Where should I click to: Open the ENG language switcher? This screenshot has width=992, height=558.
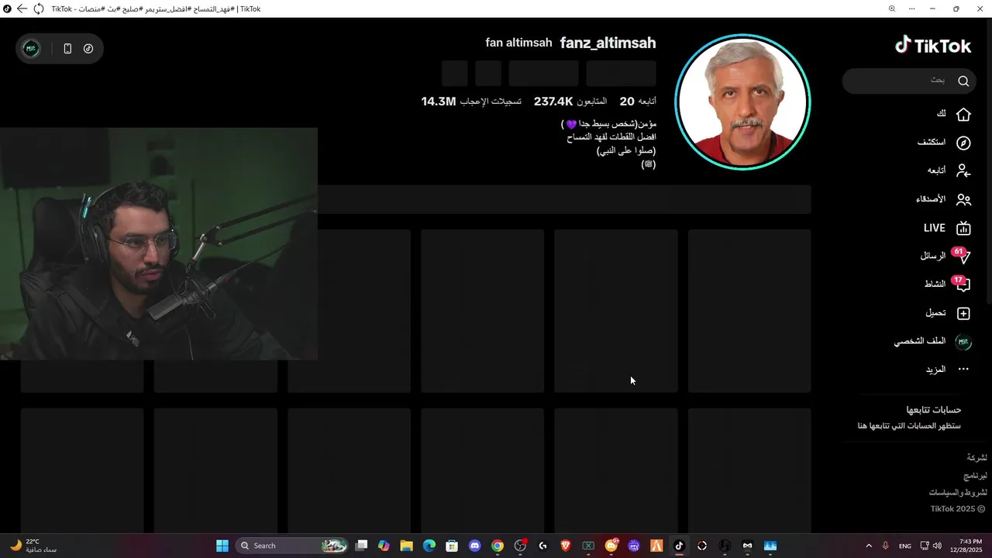coord(904,546)
